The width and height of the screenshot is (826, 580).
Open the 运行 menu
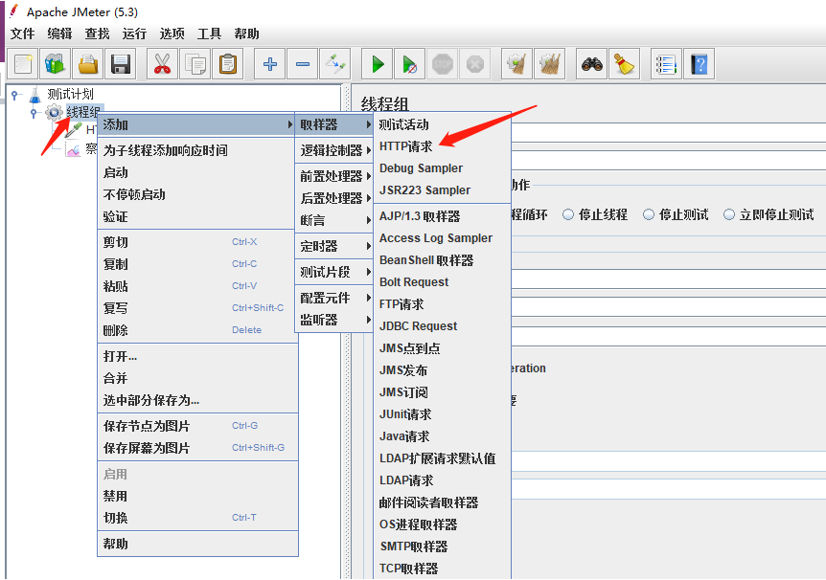tap(134, 33)
